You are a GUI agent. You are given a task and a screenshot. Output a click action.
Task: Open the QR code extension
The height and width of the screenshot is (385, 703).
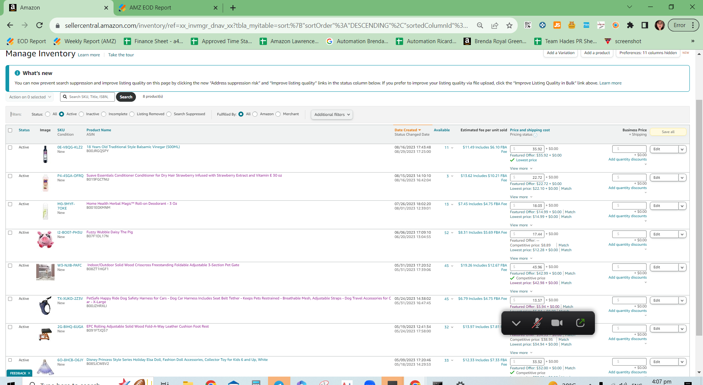528,25
